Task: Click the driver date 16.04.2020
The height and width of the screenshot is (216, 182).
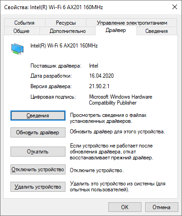Action: (101, 76)
